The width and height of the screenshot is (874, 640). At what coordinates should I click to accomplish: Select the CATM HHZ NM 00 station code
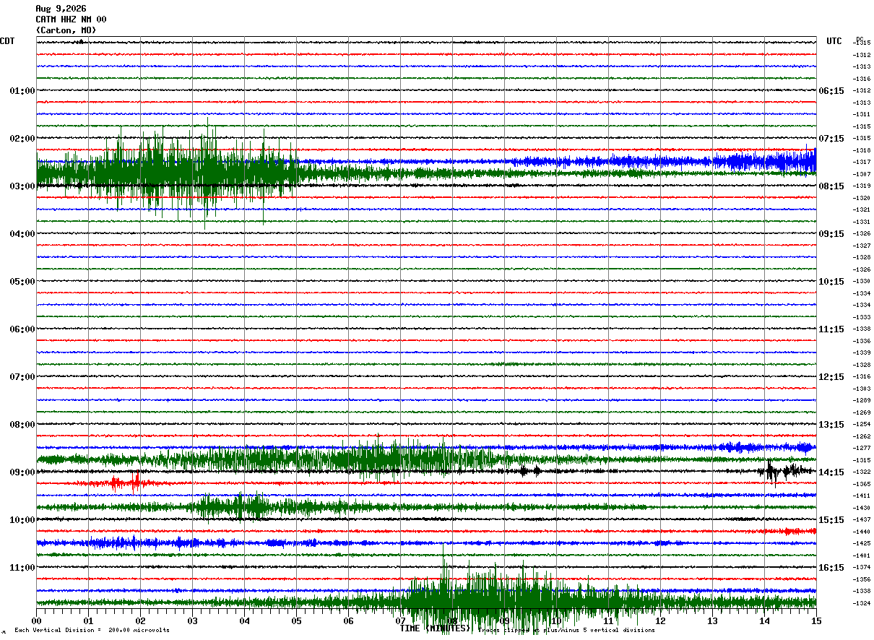tap(71, 20)
